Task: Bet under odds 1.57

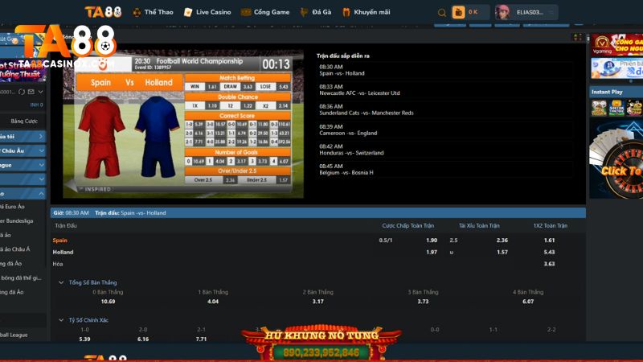Action: pos(502,253)
